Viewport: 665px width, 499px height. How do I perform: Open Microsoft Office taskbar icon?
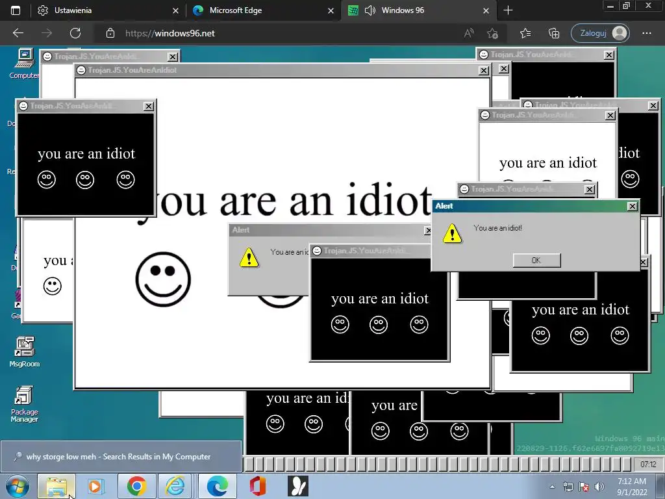point(257,486)
